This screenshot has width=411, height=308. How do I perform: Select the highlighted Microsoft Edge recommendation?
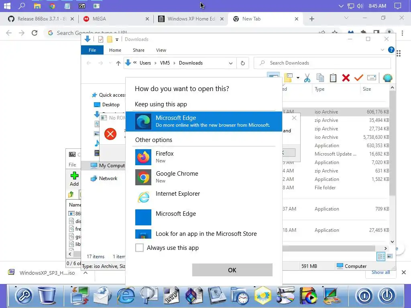point(203,121)
